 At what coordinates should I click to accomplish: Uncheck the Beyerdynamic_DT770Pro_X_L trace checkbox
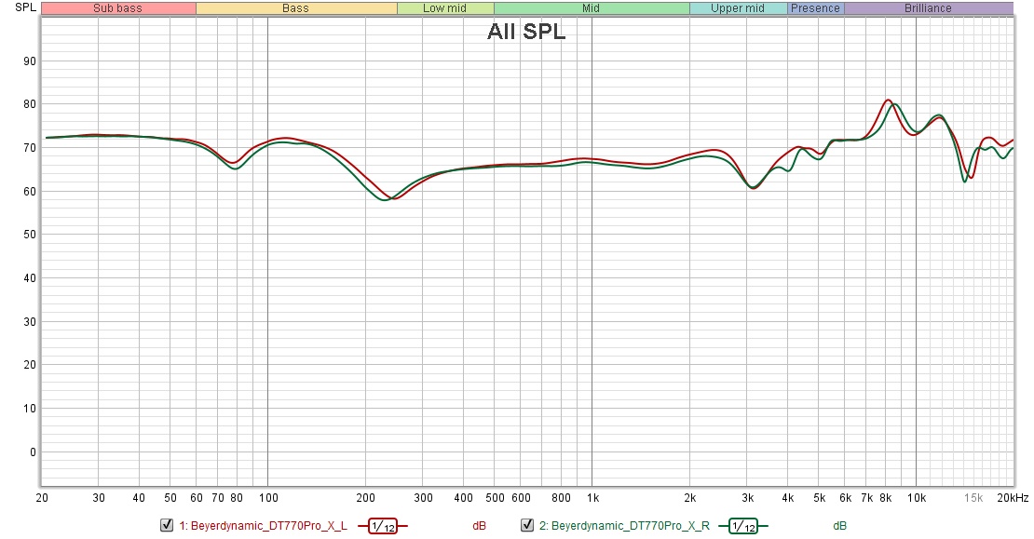167,525
